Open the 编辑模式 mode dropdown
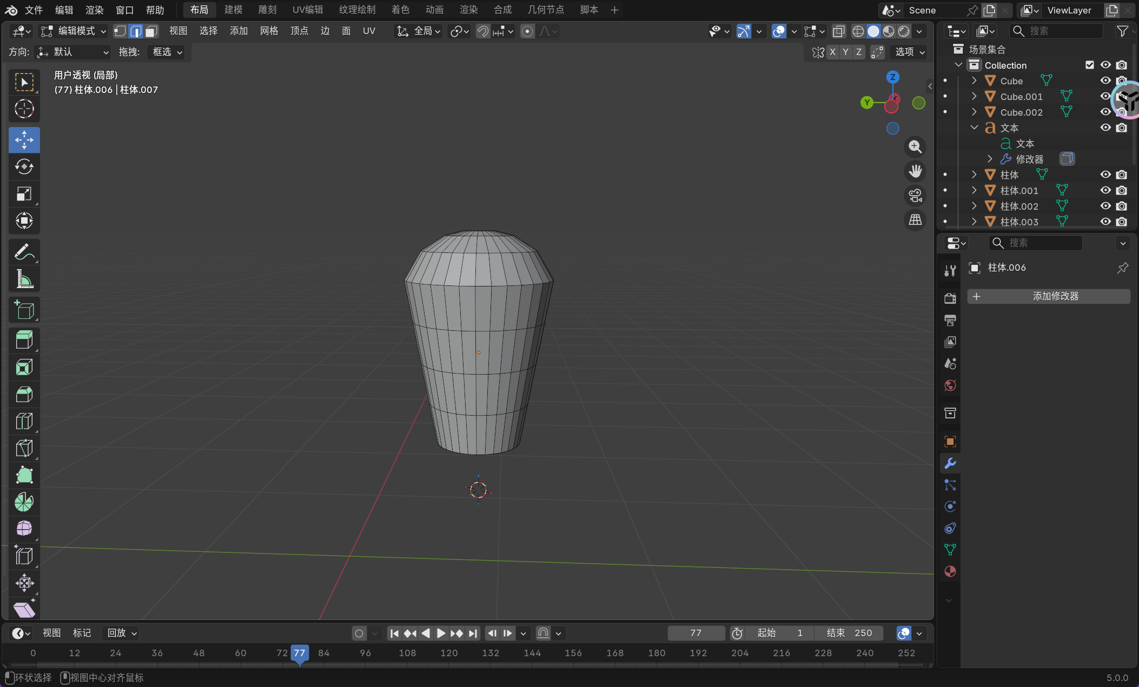Screen dimensions: 1139x687 click(x=74, y=31)
